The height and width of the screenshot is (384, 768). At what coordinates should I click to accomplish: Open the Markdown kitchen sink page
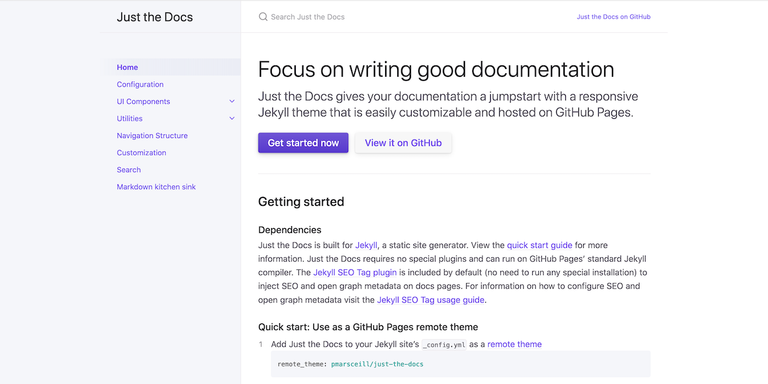[156, 187]
